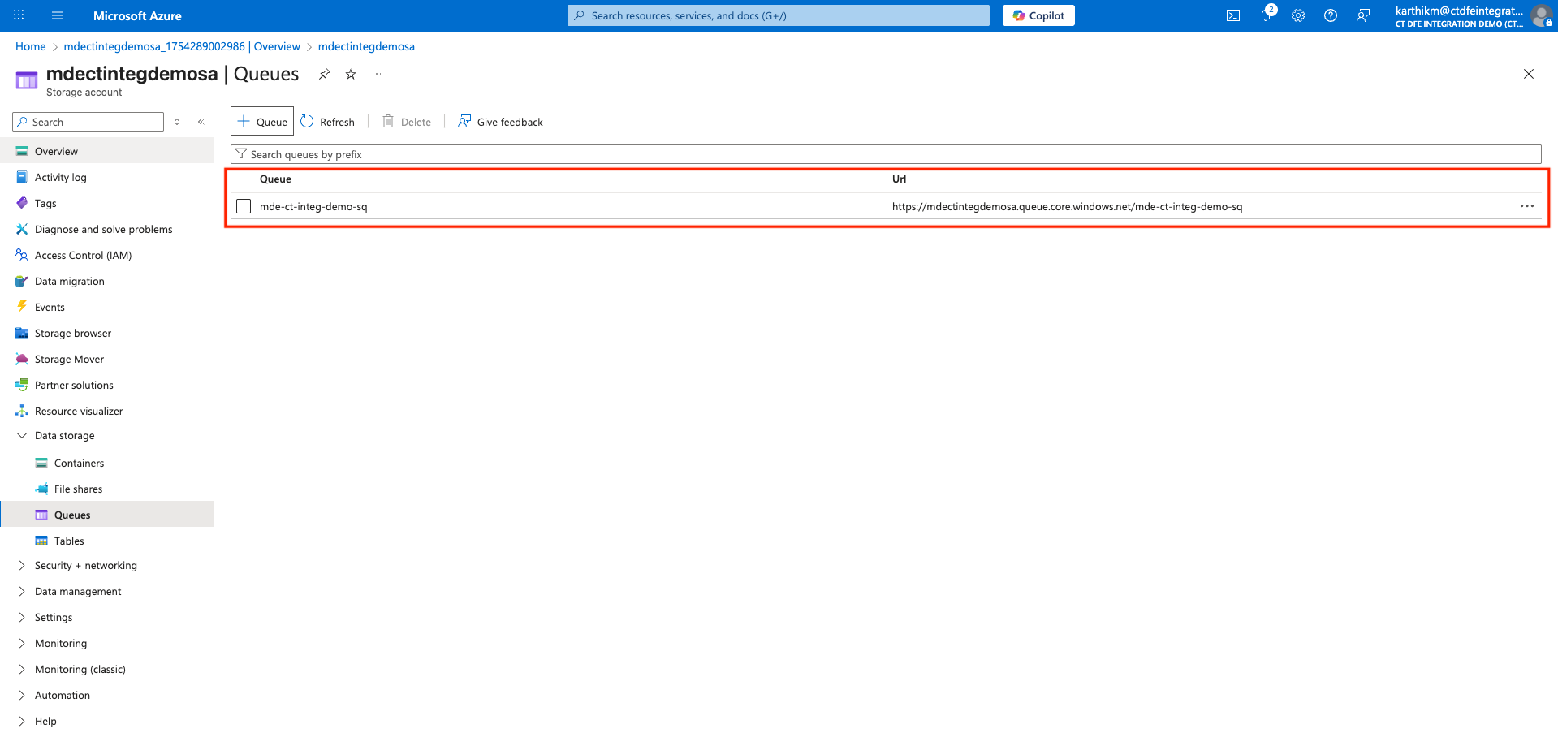This screenshot has width=1558, height=746.
Task: Open the portal hamburger menu
Action: 57,15
